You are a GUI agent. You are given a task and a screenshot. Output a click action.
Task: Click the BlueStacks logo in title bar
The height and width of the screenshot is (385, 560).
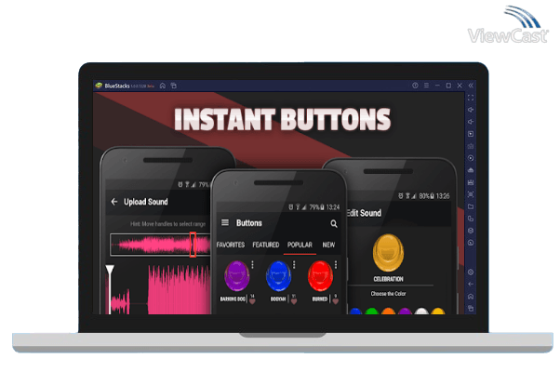click(x=99, y=86)
